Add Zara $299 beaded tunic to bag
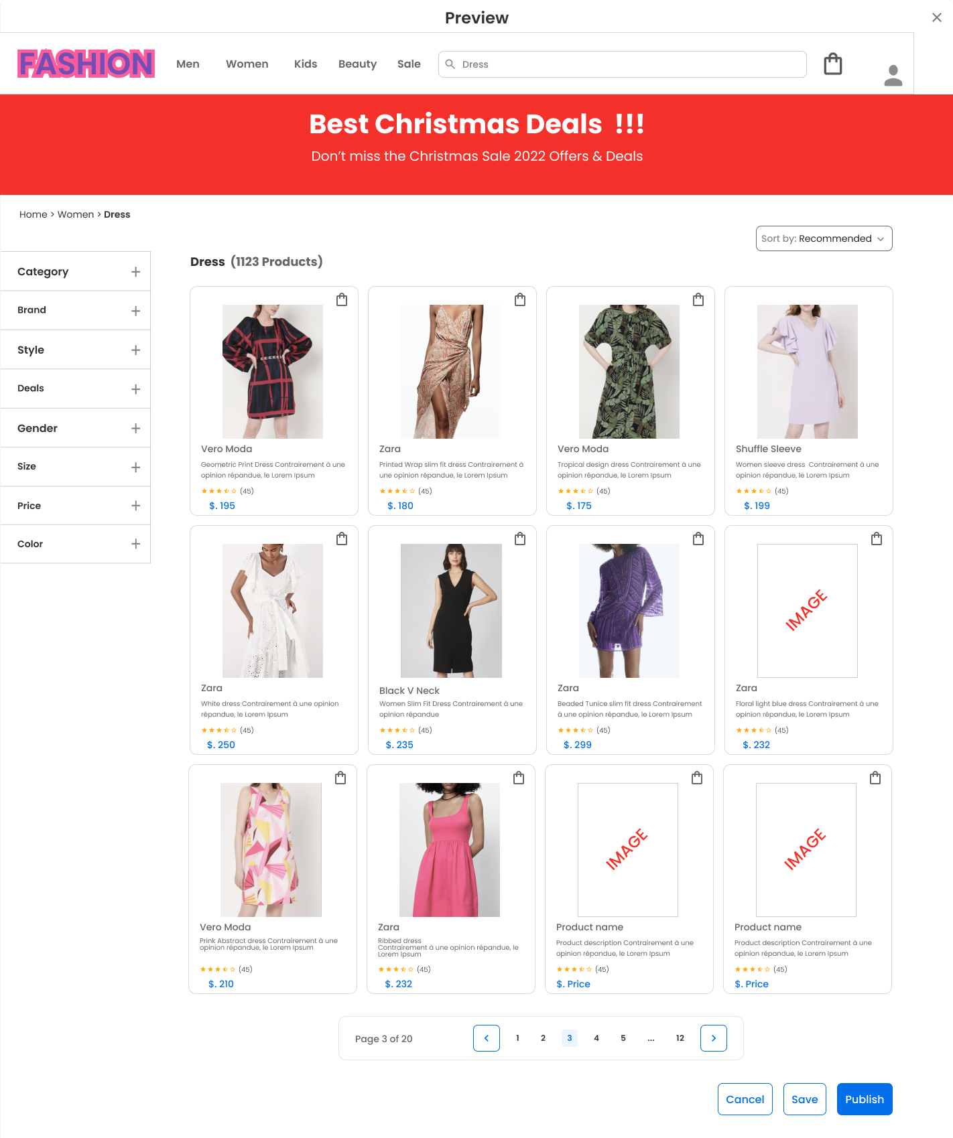953x1138 pixels. (x=698, y=539)
